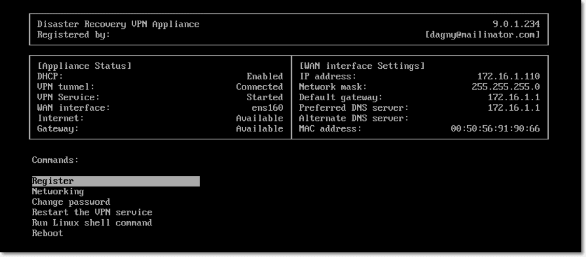586x257 pixels.
Task: Select Restart the VPN service
Action: pos(92,212)
